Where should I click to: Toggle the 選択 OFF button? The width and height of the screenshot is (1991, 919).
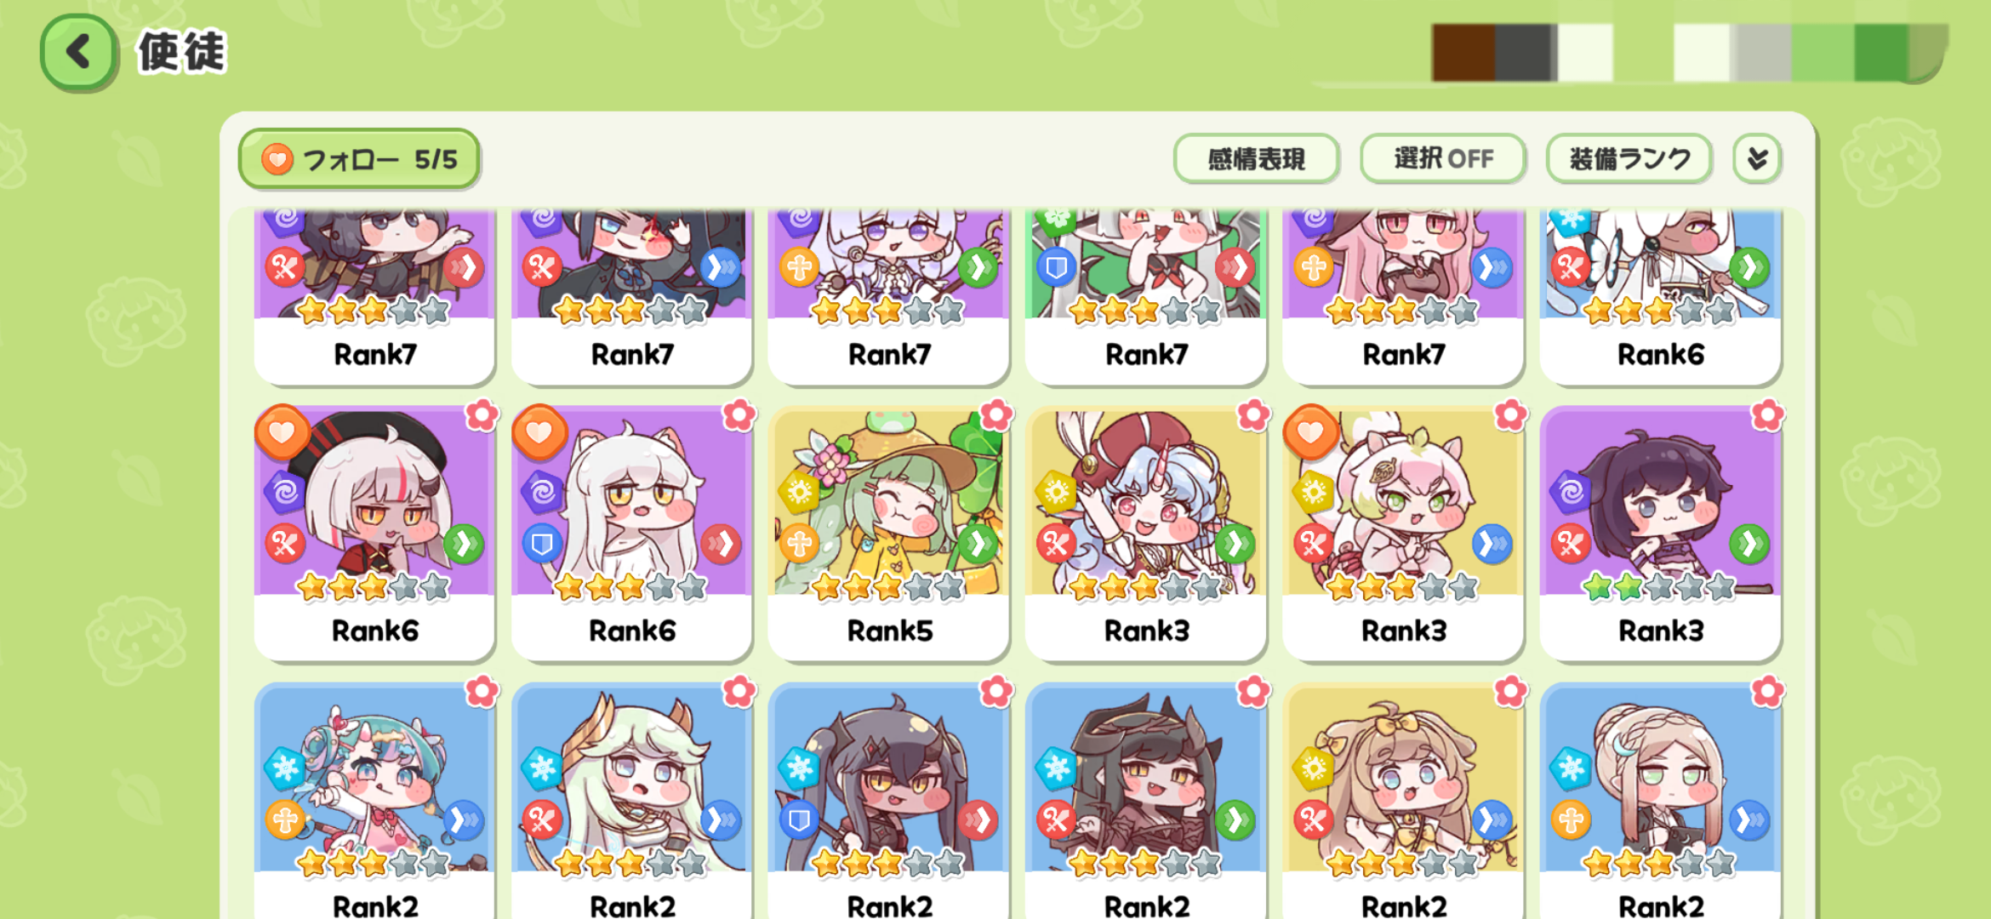point(1443,158)
